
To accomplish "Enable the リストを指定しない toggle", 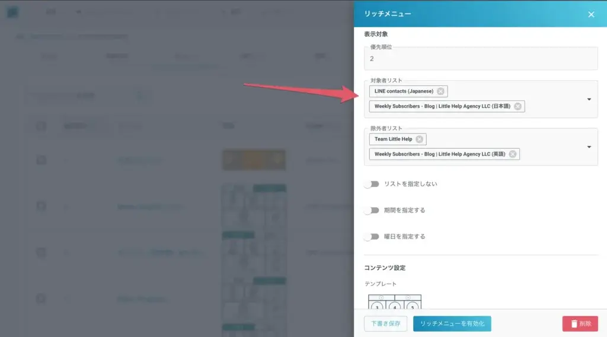I will coord(371,185).
